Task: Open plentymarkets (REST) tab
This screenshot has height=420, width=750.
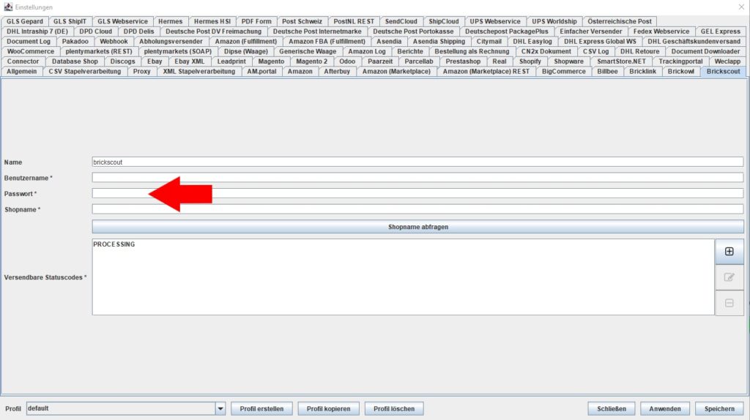Action: click(99, 51)
